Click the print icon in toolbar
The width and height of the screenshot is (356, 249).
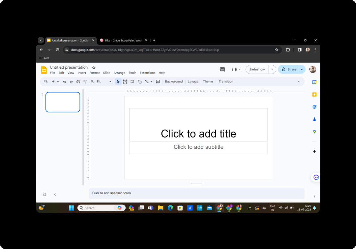tap(78, 82)
